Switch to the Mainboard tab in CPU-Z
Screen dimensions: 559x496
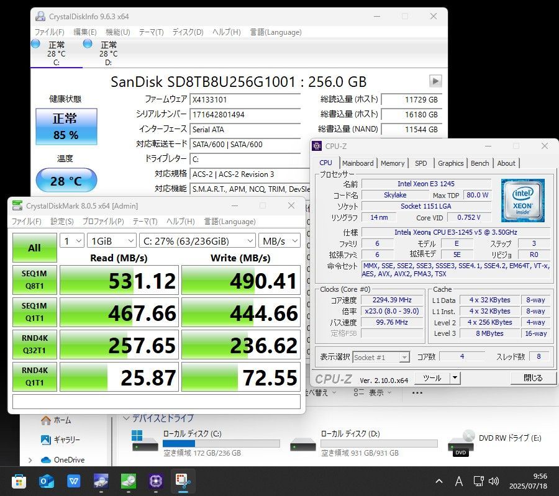358,163
